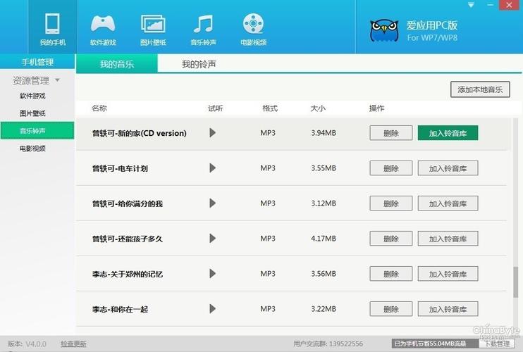Add 曾轶可-还能孩子多久 to ringtone library
523x352 pixels.
[x=448, y=239]
